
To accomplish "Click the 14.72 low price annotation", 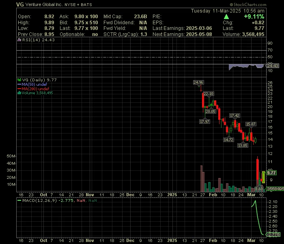I will pos(228,140).
